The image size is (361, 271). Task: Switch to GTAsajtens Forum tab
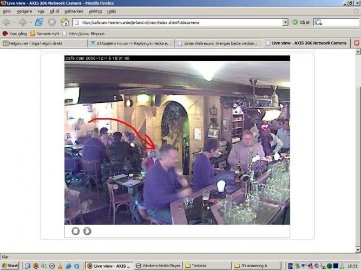click(132, 43)
